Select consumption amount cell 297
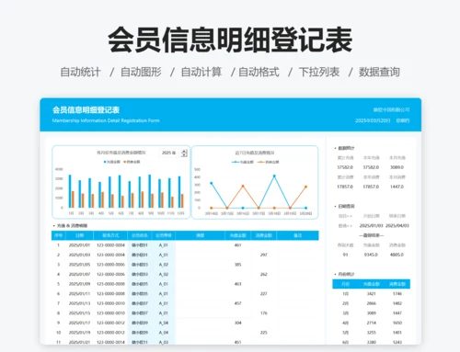The height and width of the screenshot is (352, 460). [x=264, y=255]
